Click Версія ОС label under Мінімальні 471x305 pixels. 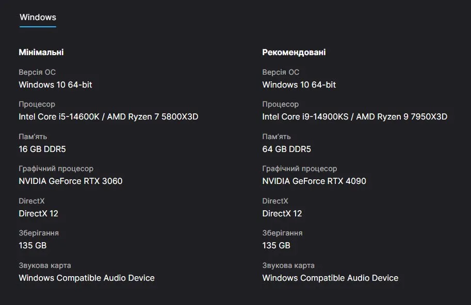tap(37, 72)
